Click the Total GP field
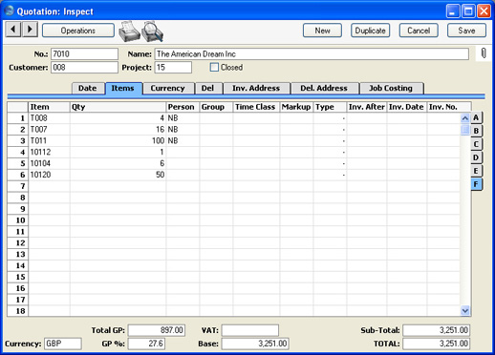495x355 pixels. coord(157,330)
